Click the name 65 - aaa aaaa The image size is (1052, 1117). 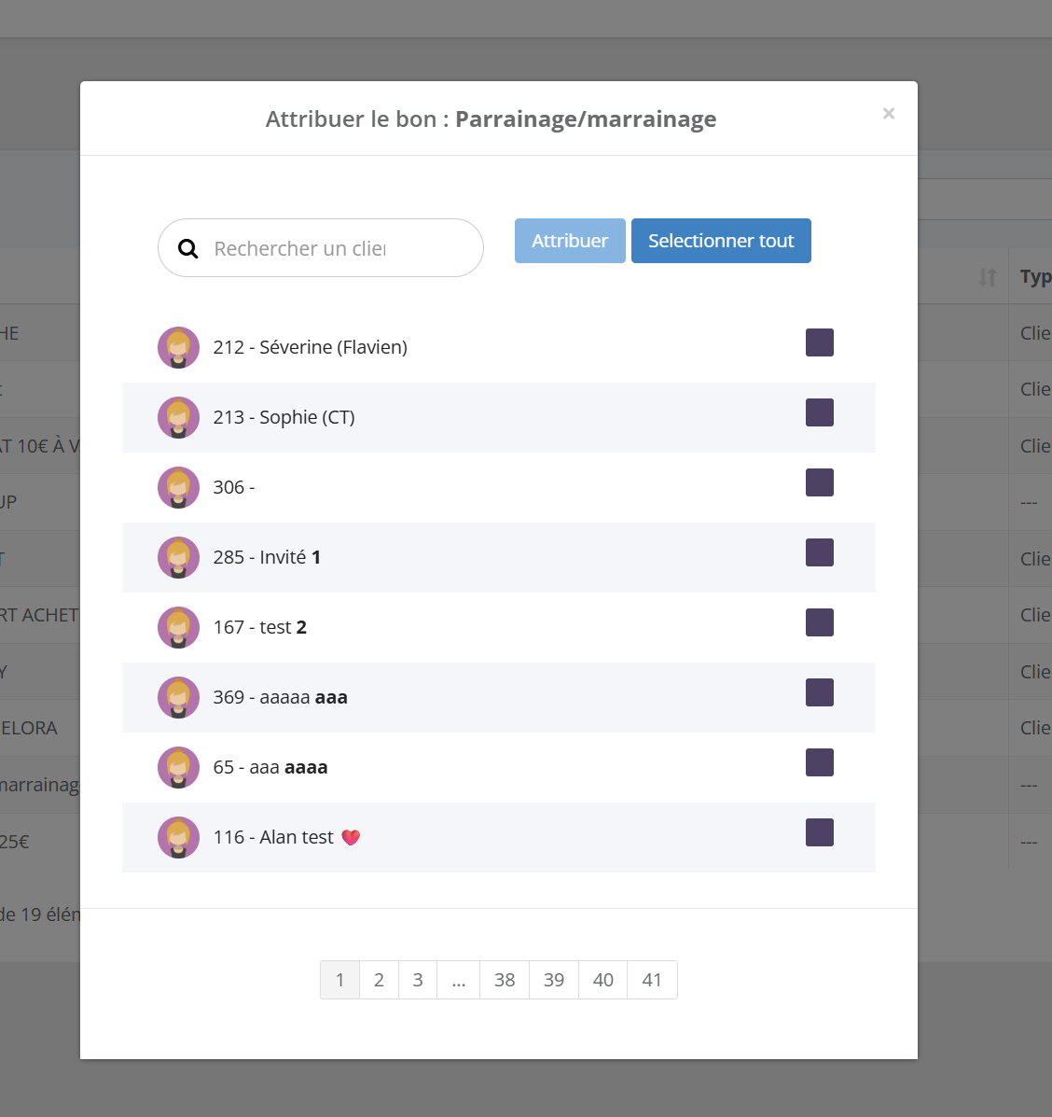270,767
